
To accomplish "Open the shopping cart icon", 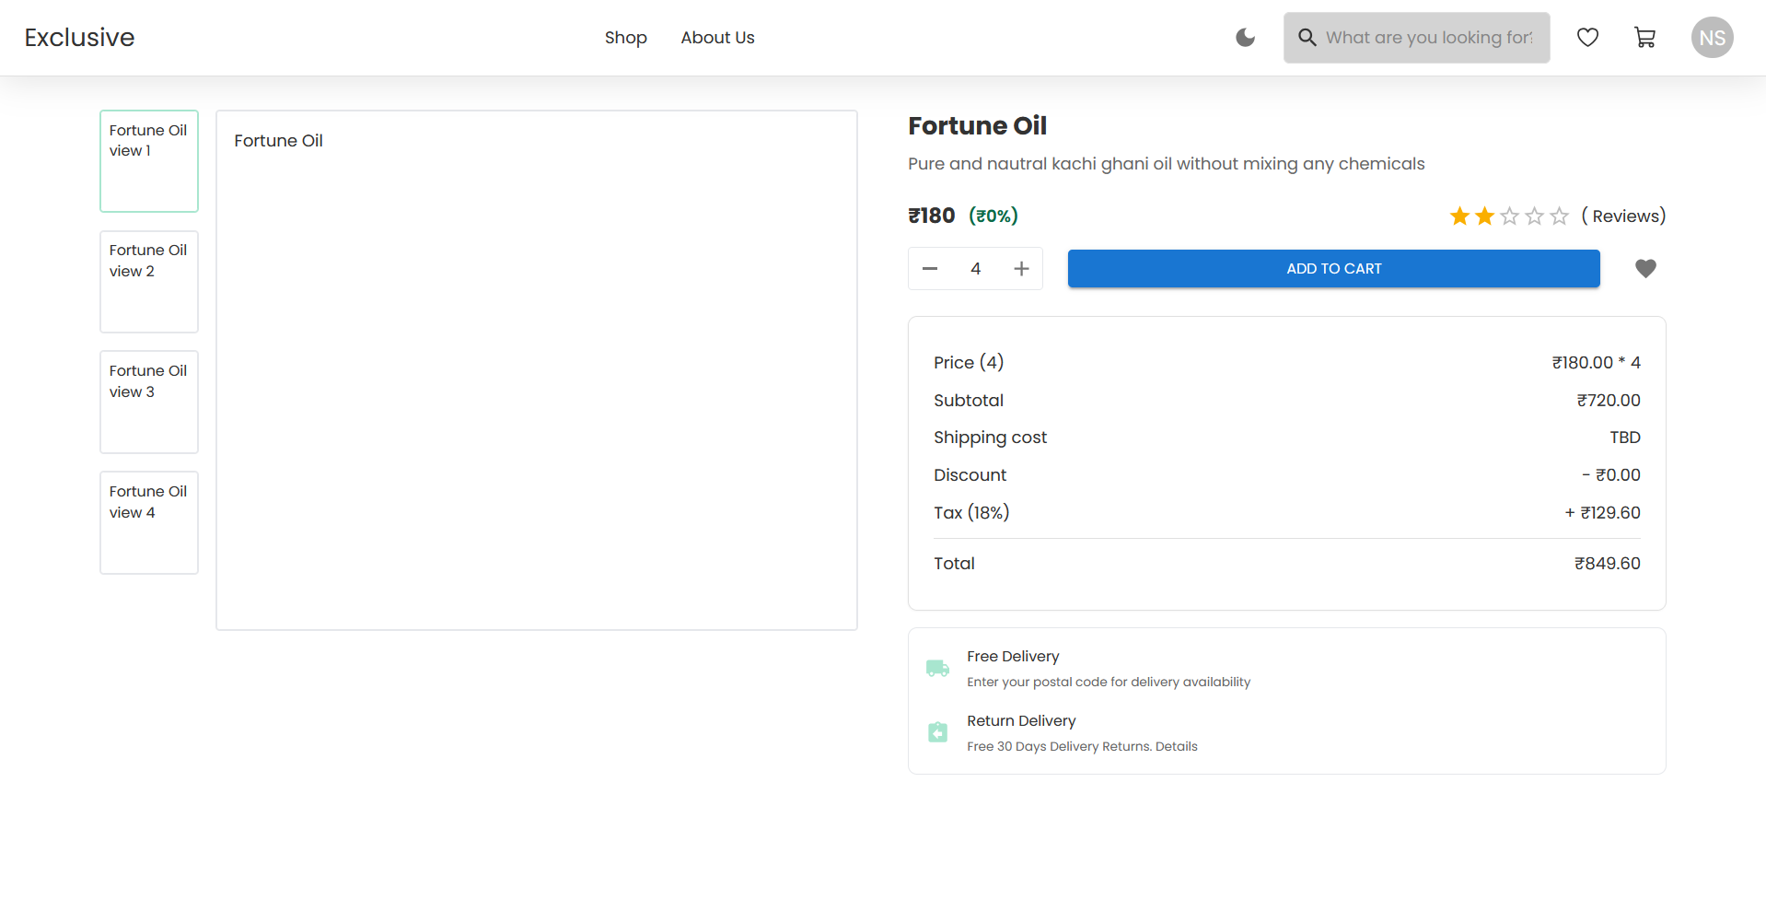I will pos(1644,38).
